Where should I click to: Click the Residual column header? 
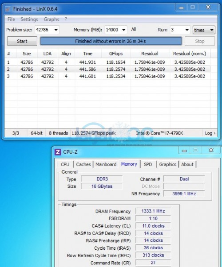(150, 54)
